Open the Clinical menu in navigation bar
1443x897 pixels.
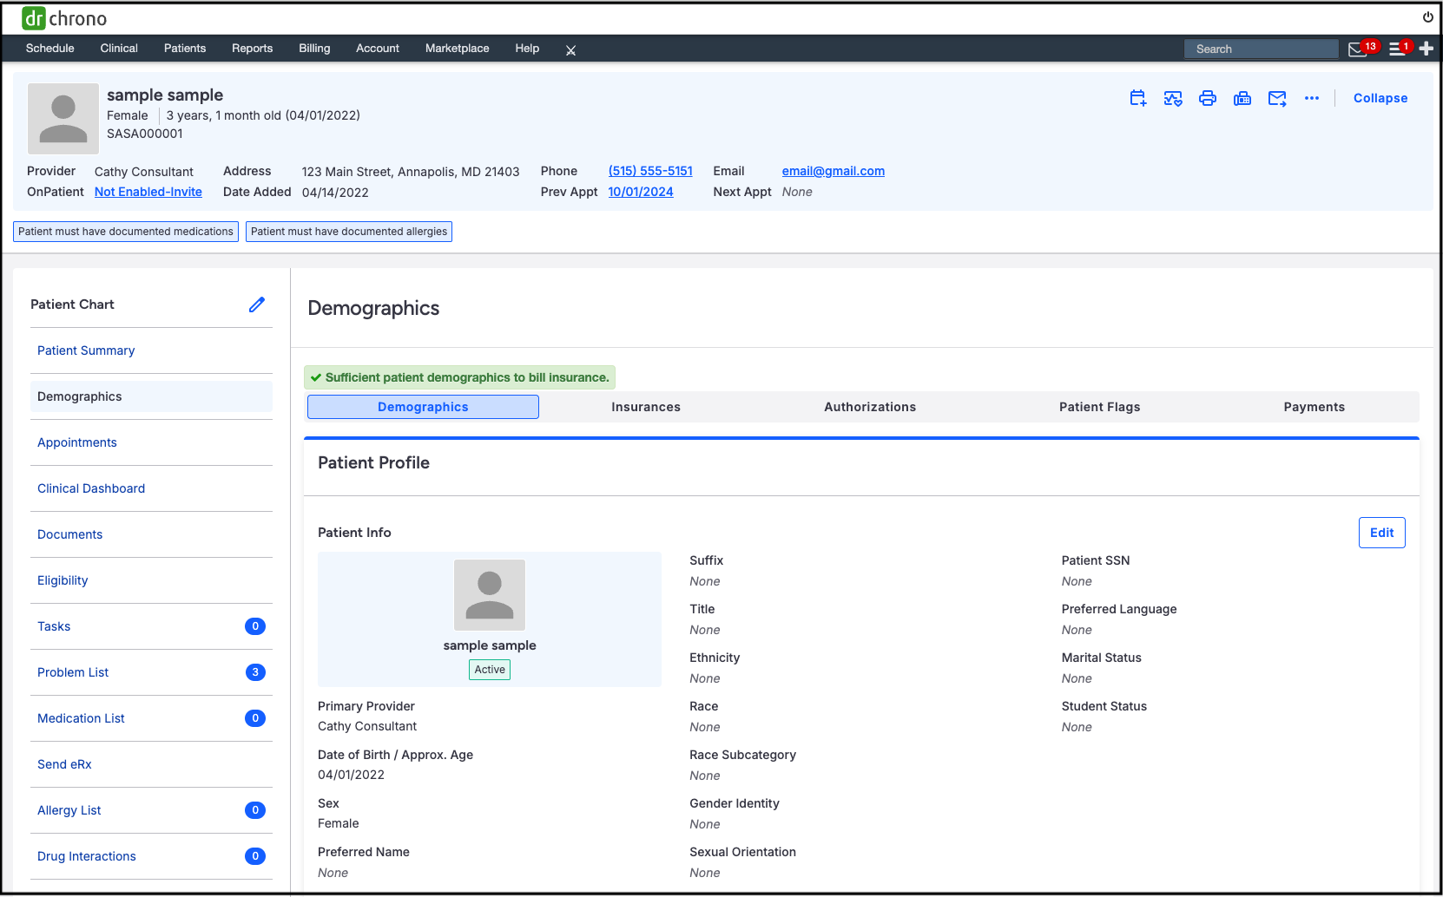(x=119, y=49)
